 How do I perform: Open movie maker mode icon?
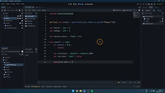(x=154, y=4)
